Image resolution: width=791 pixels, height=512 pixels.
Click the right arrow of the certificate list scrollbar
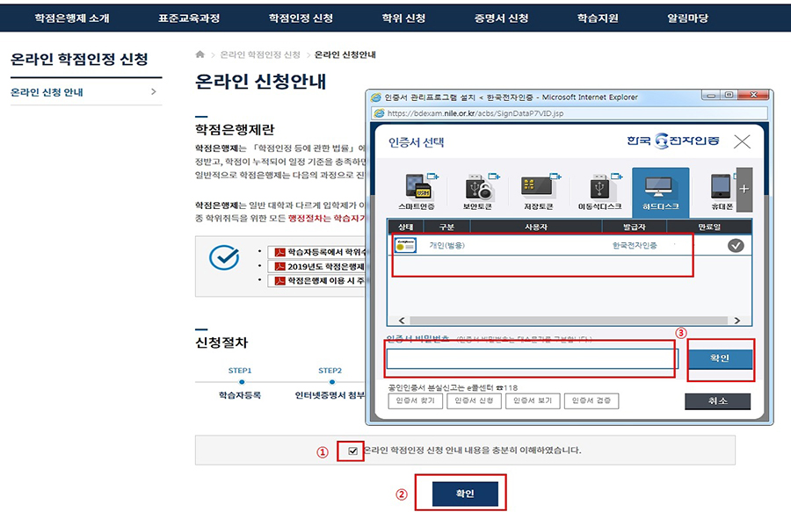pos(737,321)
